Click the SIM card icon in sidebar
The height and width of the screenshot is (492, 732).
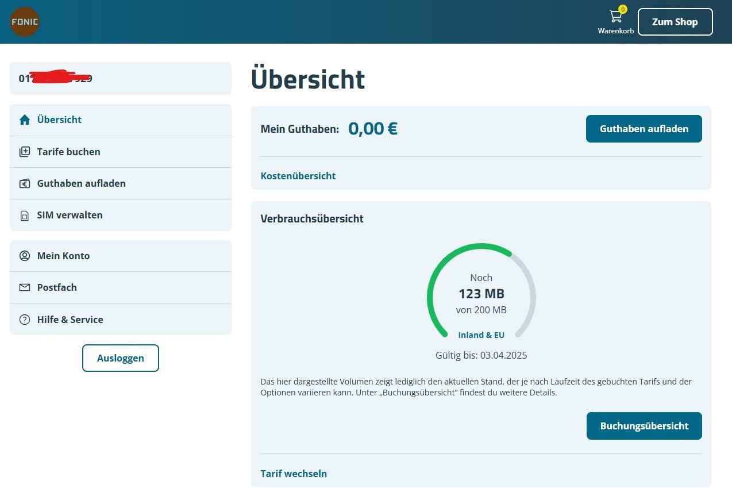point(25,216)
